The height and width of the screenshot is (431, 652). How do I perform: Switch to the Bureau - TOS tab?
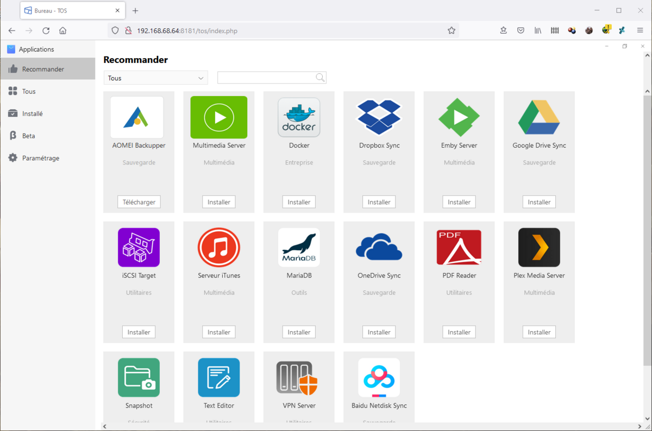pyautogui.click(x=72, y=10)
